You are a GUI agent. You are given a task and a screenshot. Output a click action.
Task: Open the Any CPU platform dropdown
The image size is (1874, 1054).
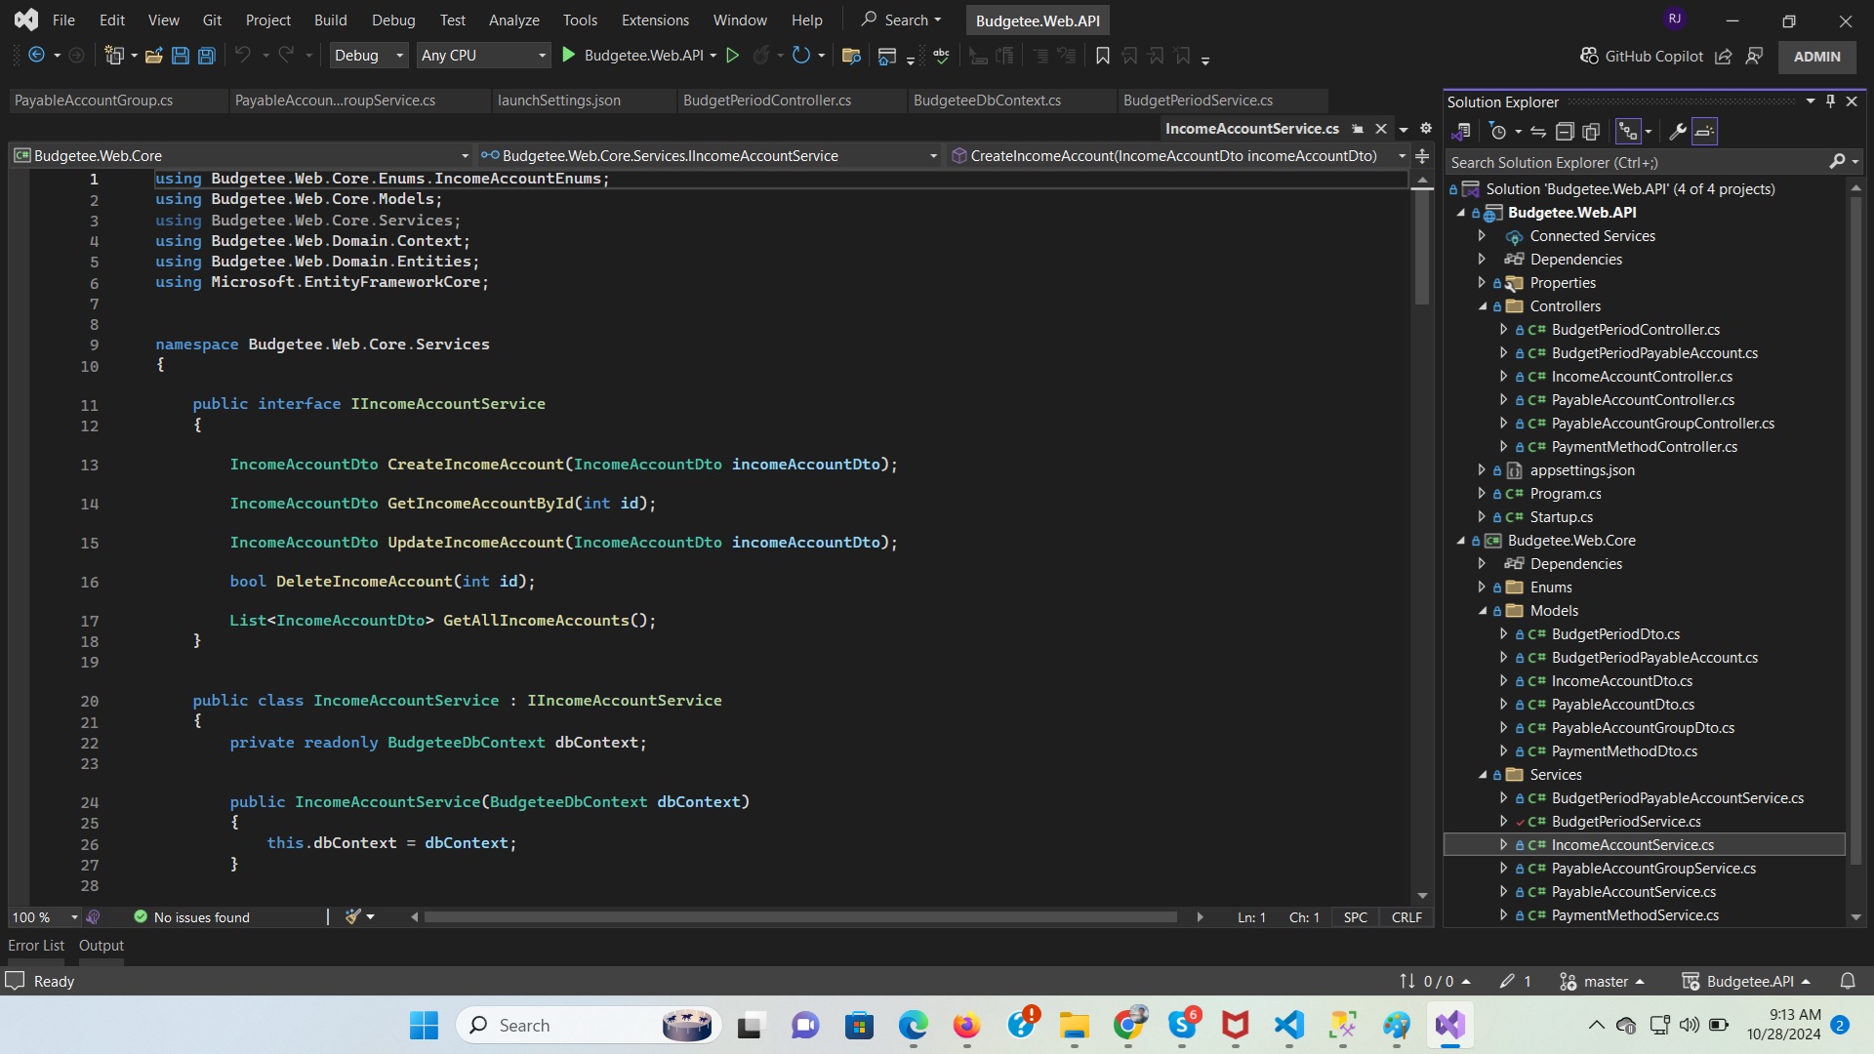[542, 56]
